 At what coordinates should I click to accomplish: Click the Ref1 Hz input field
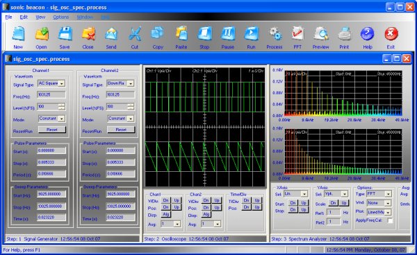coord(334,212)
